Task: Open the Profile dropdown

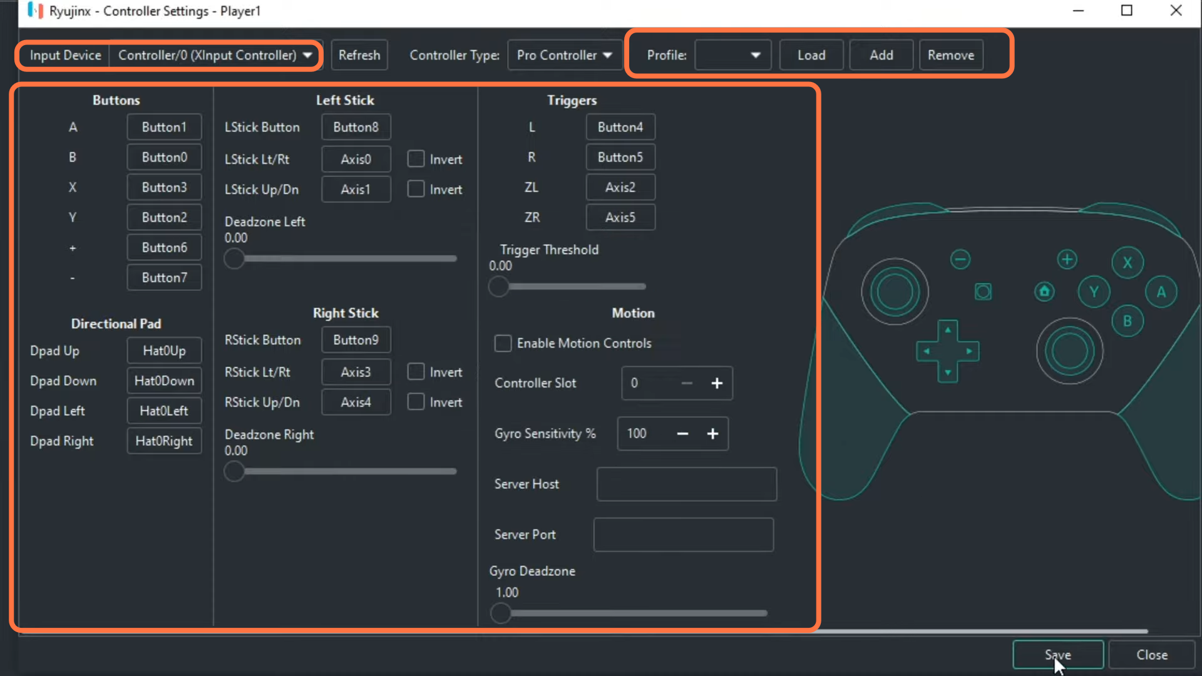Action: pyautogui.click(x=732, y=55)
